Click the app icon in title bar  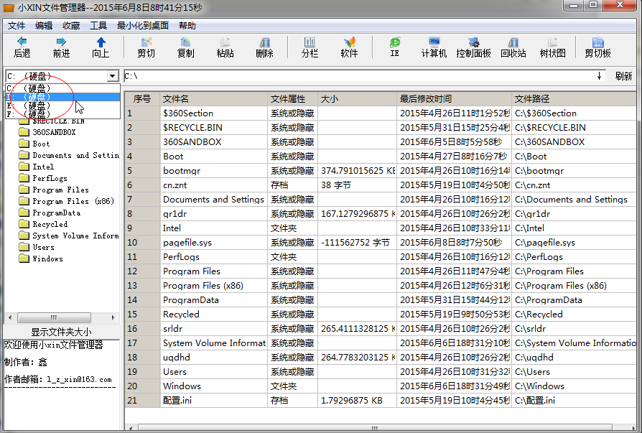pyautogui.click(x=8, y=7)
